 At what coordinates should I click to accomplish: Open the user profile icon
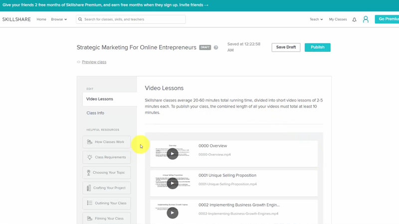coord(366,19)
